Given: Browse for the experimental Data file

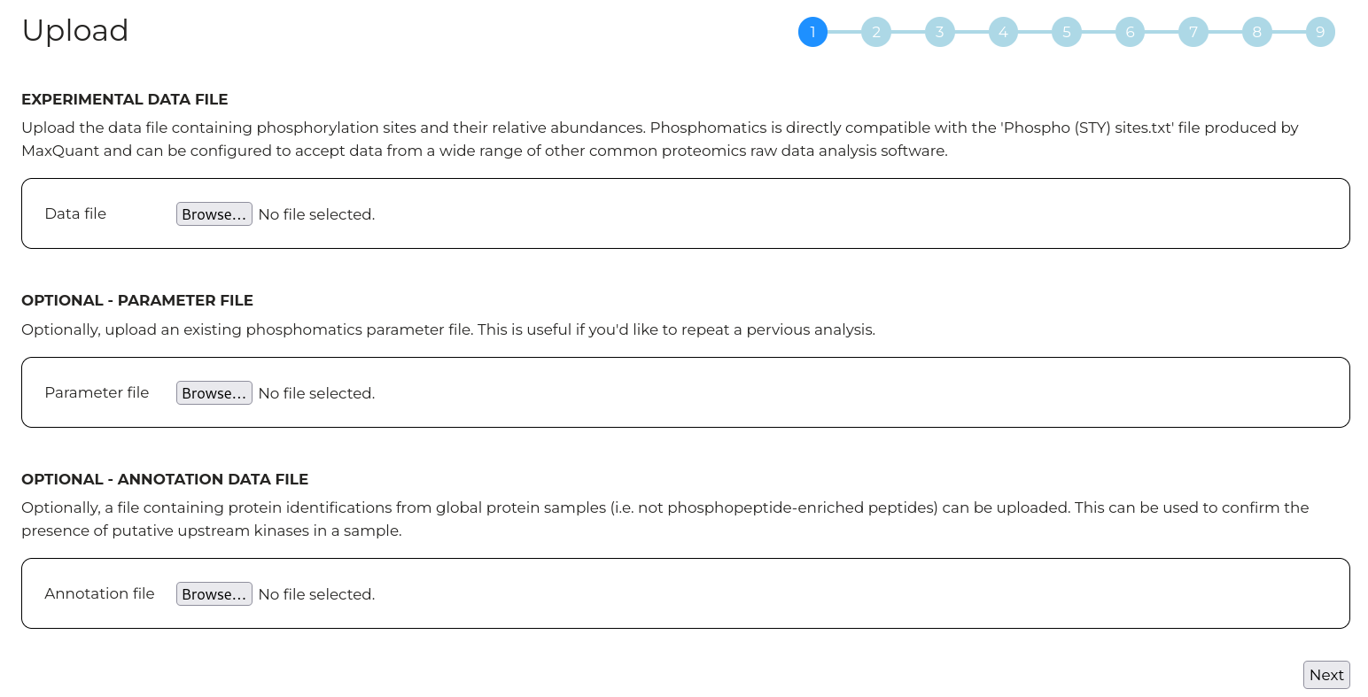Looking at the screenshot, I should [x=214, y=214].
